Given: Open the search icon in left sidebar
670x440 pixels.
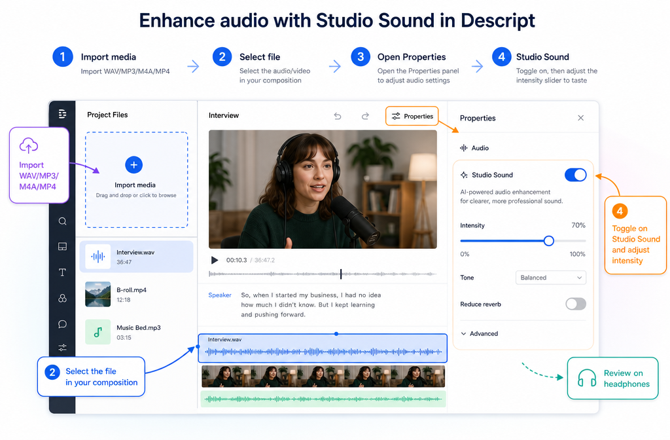Looking at the screenshot, I should point(62,221).
